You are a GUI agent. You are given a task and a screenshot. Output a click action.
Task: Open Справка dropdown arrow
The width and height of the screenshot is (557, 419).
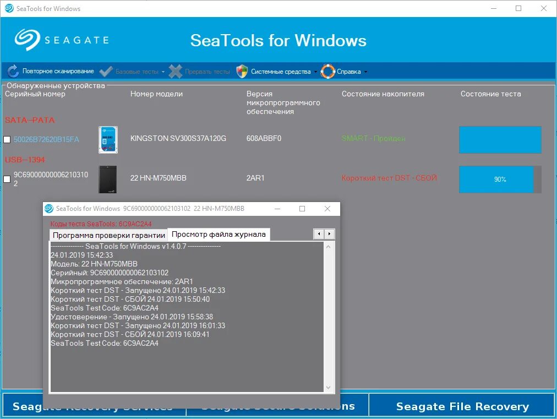pos(365,72)
